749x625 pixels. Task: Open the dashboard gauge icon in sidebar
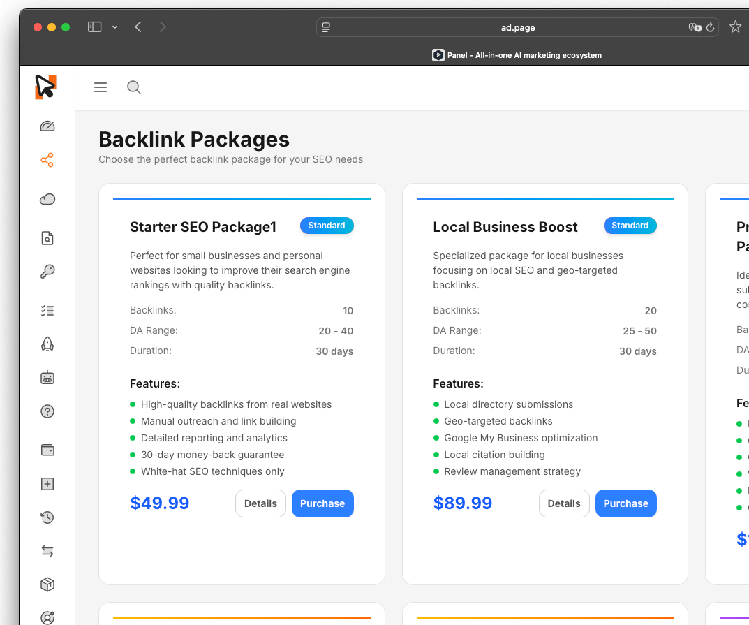[x=47, y=126]
